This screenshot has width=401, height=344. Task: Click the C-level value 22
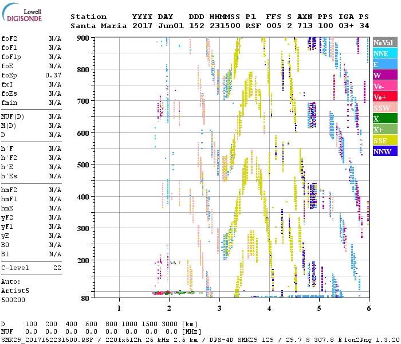click(x=57, y=268)
